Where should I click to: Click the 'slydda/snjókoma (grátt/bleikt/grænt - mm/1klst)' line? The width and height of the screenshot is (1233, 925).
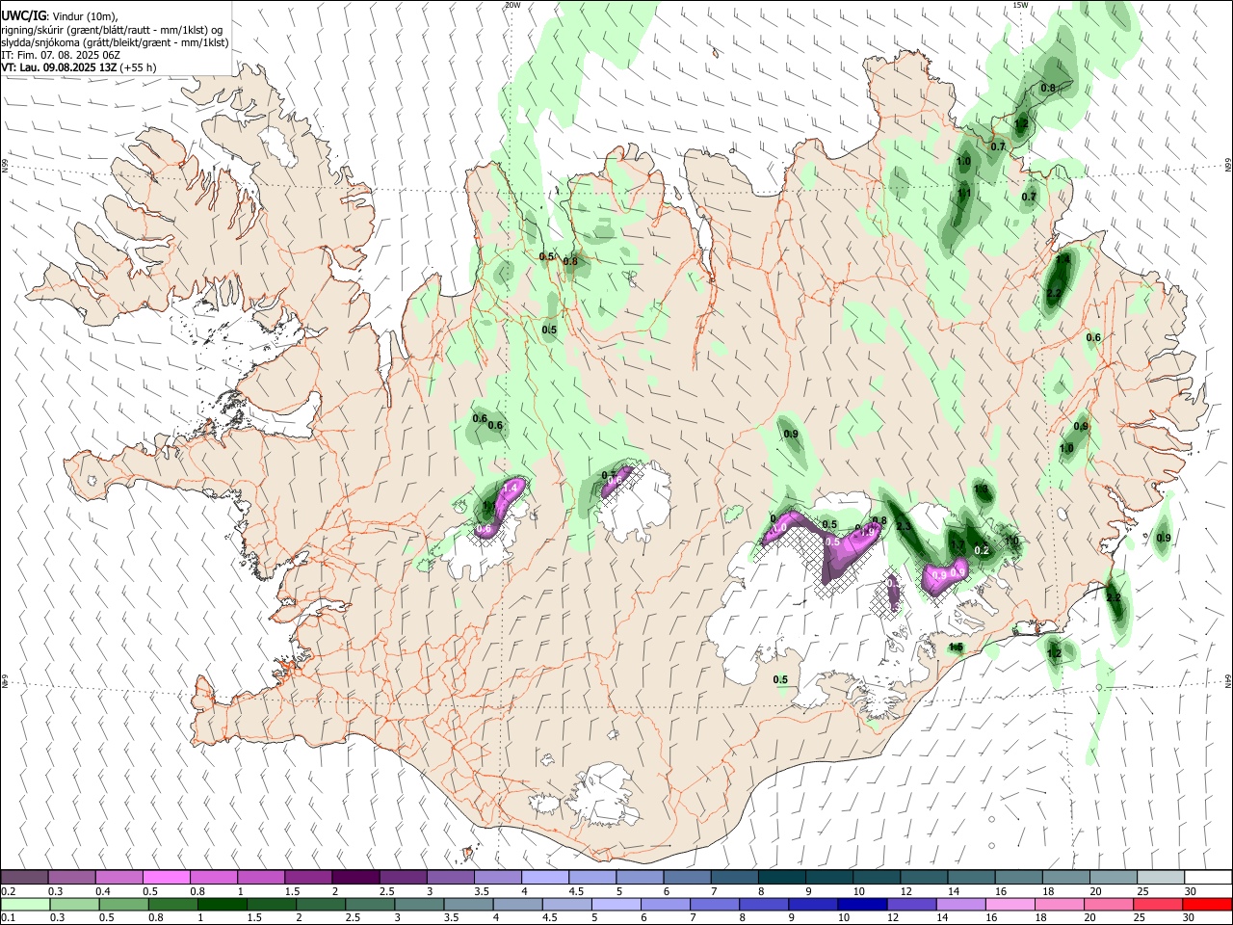115,42
